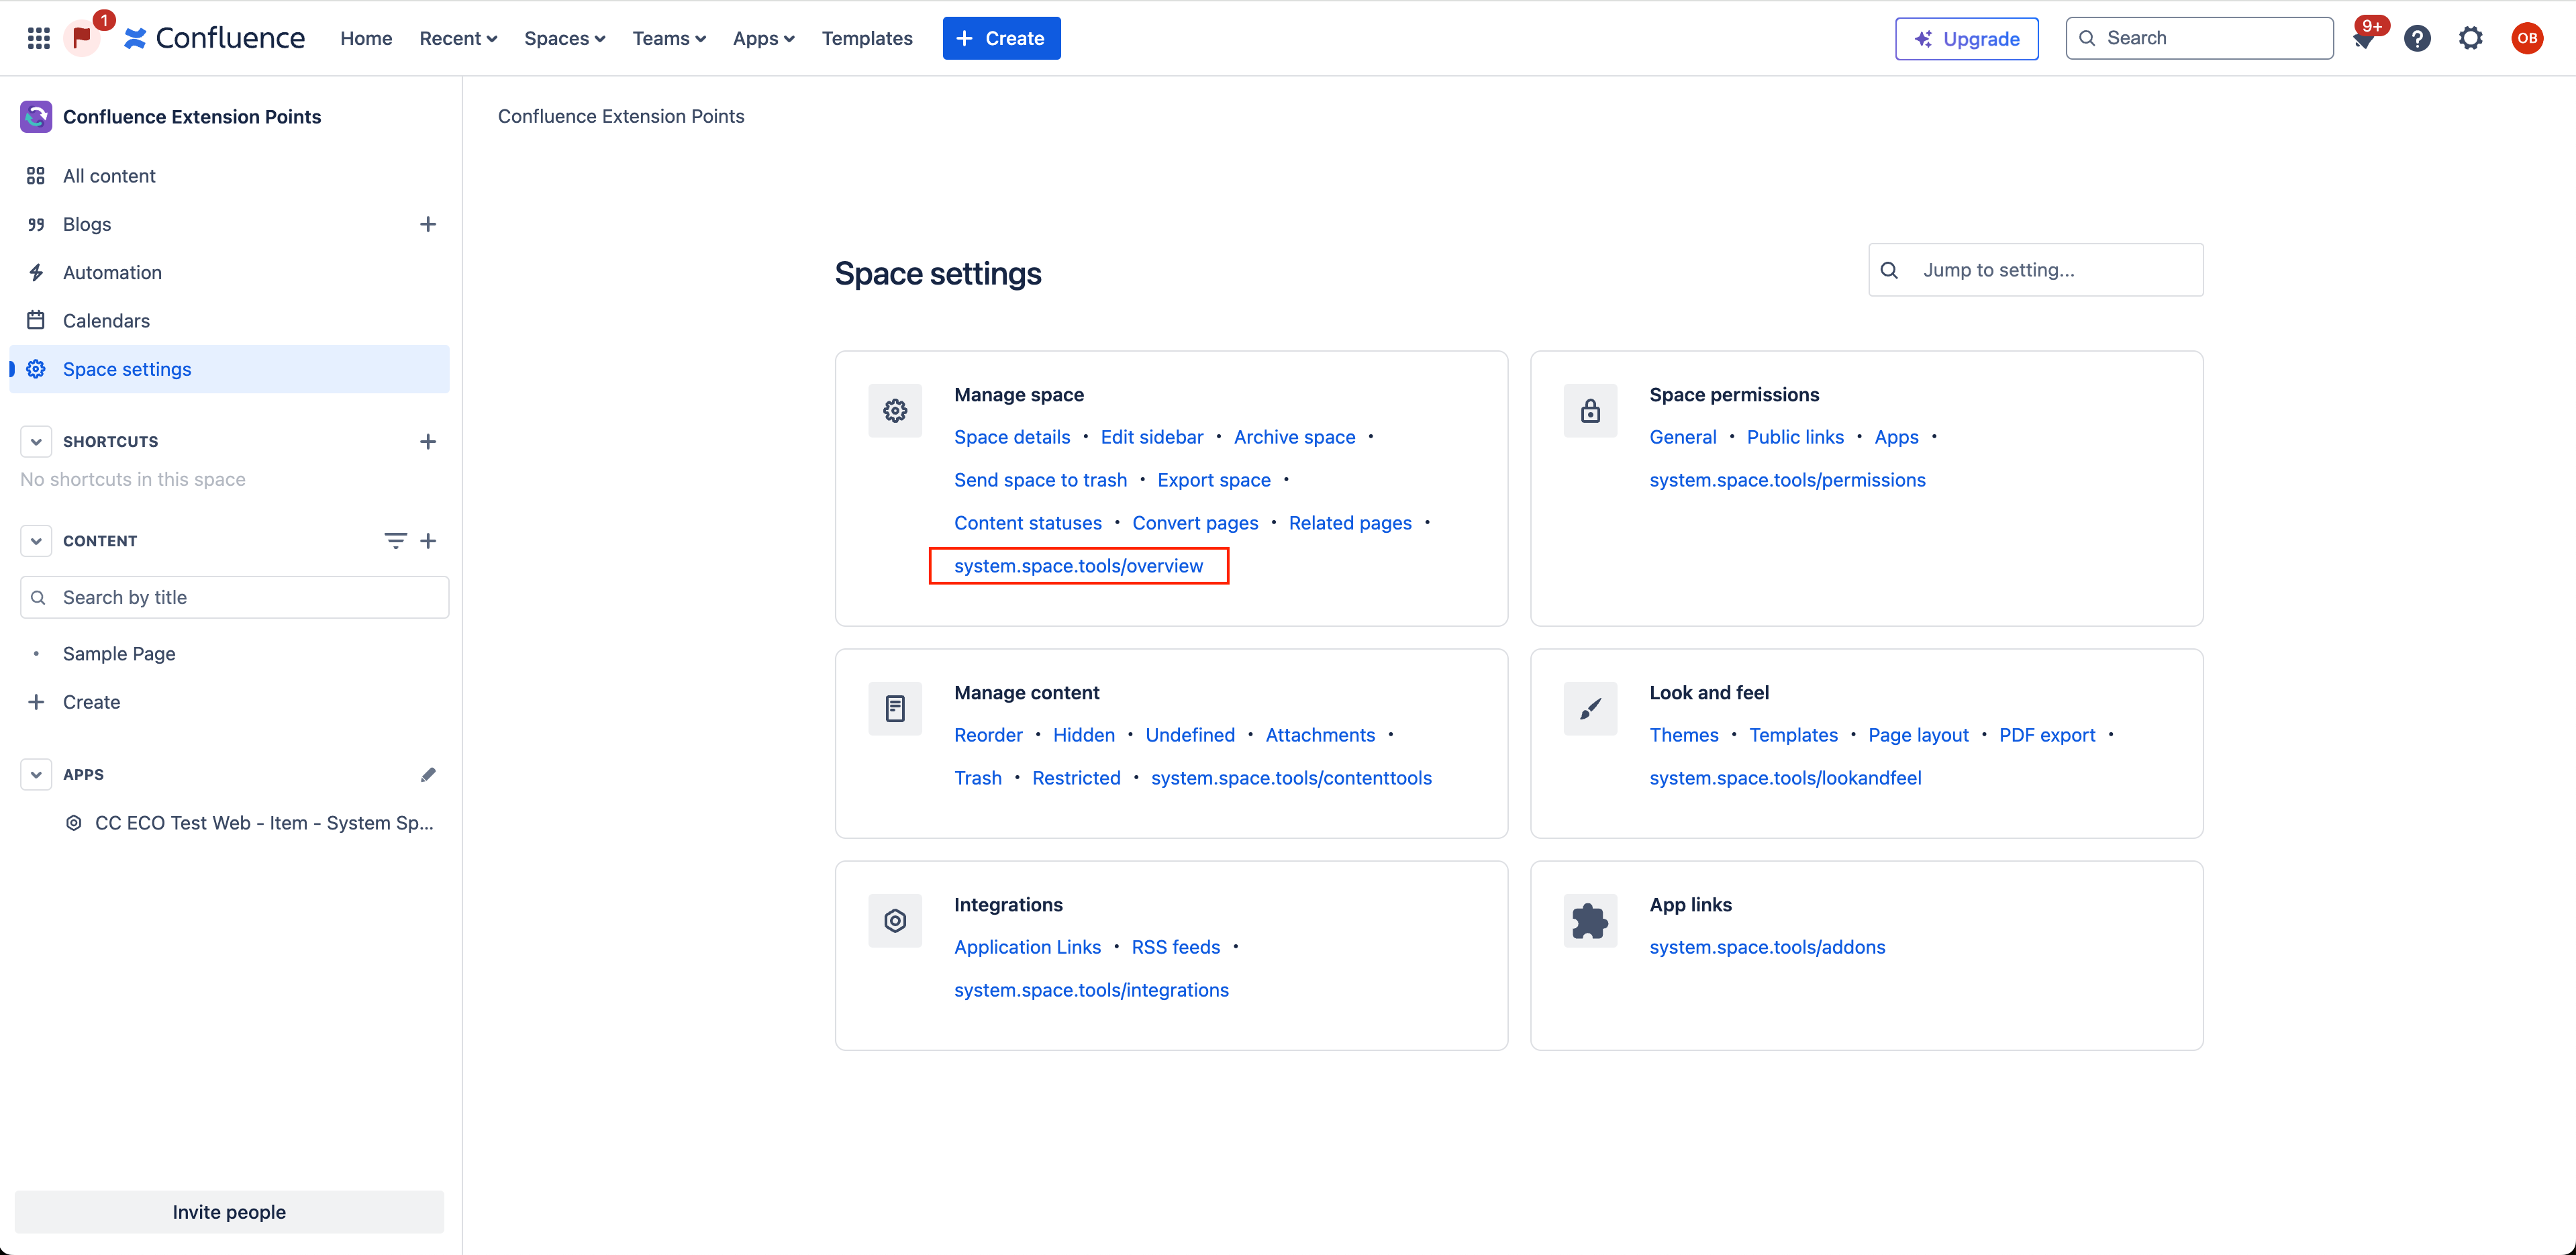2576x1255 pixels.
Task: Click the global Search field
Action: (x=2199, y=38)
